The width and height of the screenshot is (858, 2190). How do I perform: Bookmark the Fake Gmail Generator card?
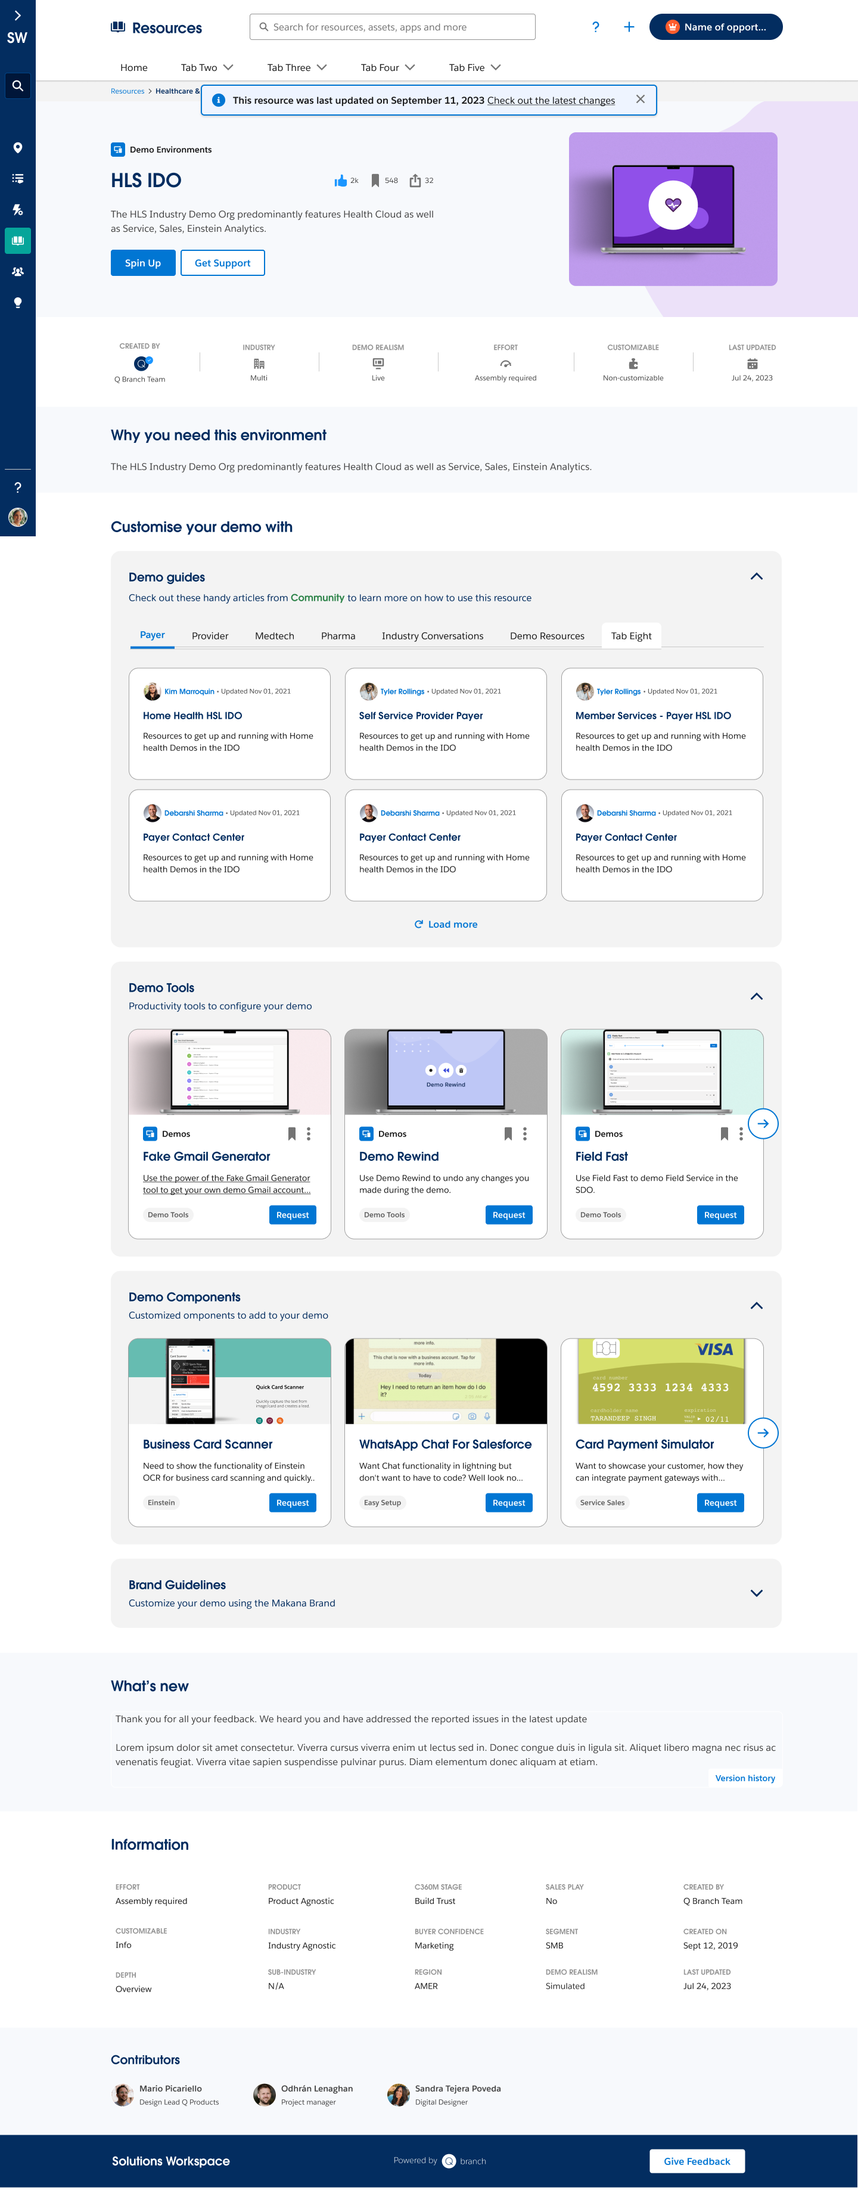[x=292, y=1133]
